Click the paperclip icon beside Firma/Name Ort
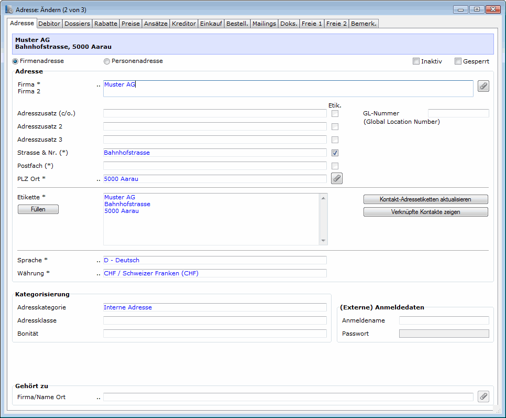The height and width of the screenshot is (418, 506). 483,397
